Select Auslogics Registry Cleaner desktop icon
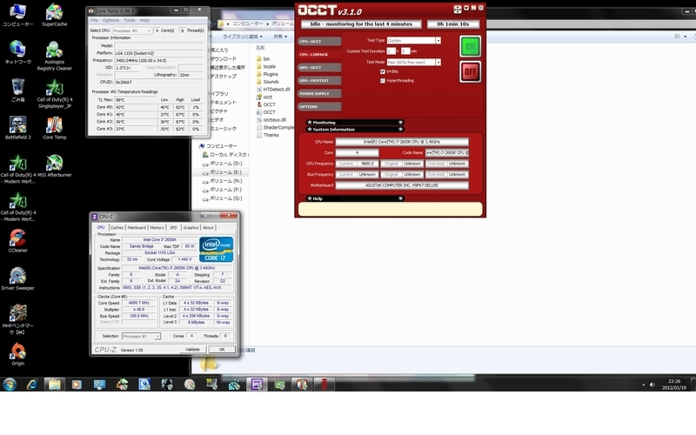This screenshot has height=435, width=696. [x=54, y=56]
